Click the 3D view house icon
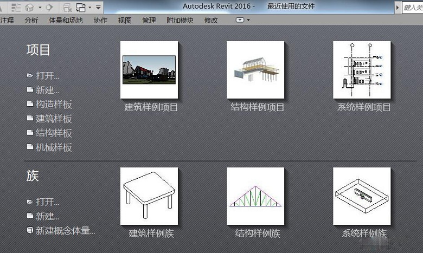This screenshot has height=253, width=423. [30, 7]
